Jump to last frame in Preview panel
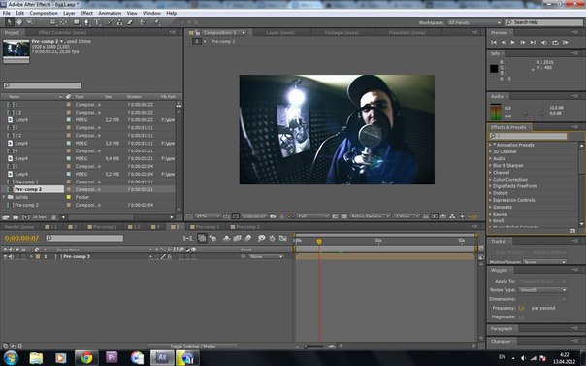This screenshot has width=586, height=366. [533, 43]
